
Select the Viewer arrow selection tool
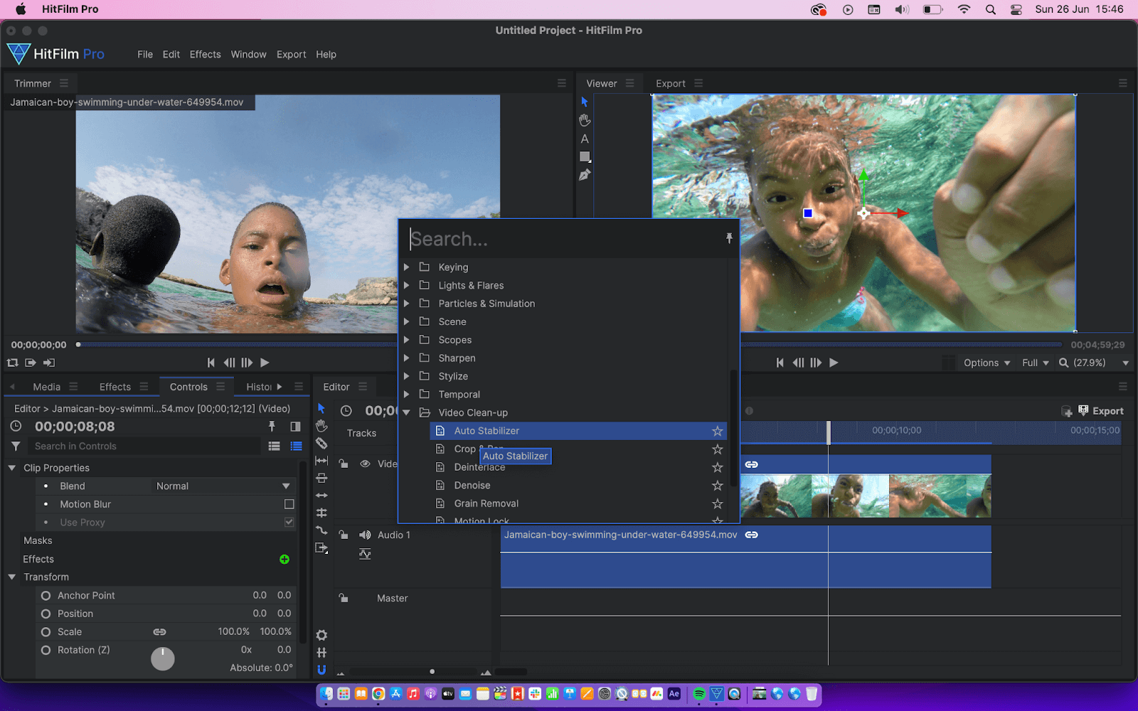click(x=585, y=102)
